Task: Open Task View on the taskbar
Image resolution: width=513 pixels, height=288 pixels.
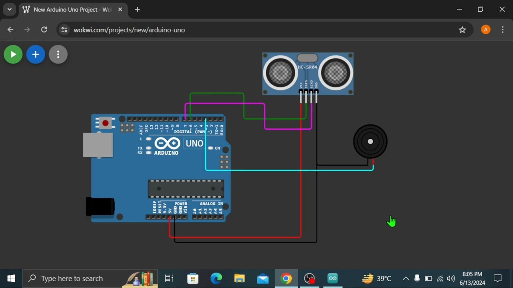Action: [x=169, y=278]
